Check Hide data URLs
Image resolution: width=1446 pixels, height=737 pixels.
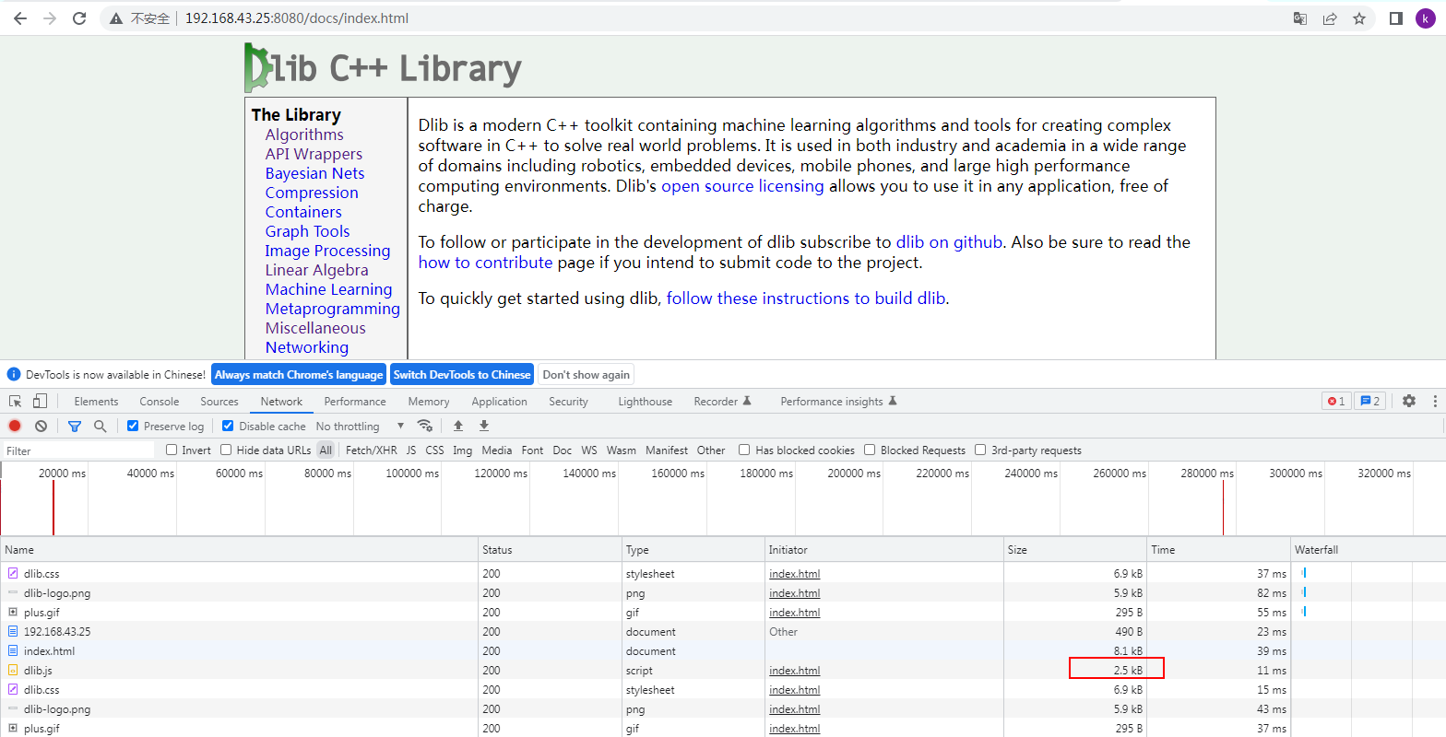[226, 450]
